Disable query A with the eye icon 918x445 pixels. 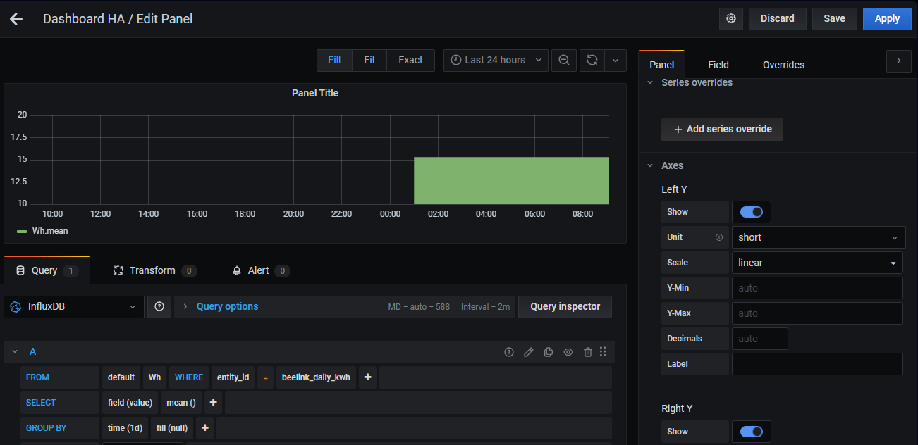point(568,351)
